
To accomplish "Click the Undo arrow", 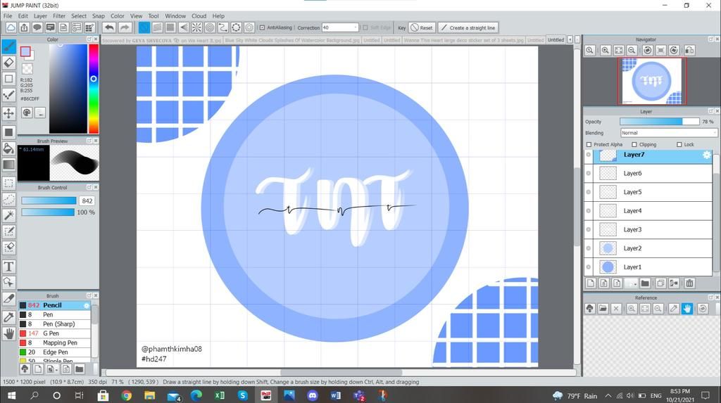I will 109,27.
